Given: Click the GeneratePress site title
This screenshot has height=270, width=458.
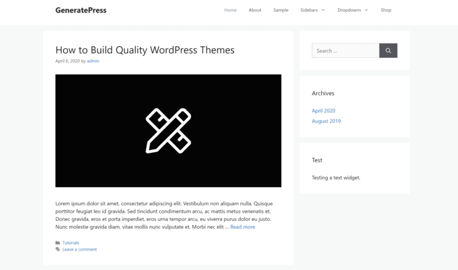Looking at the screenshot, I should pyautogui.click(x=81, y=10).
